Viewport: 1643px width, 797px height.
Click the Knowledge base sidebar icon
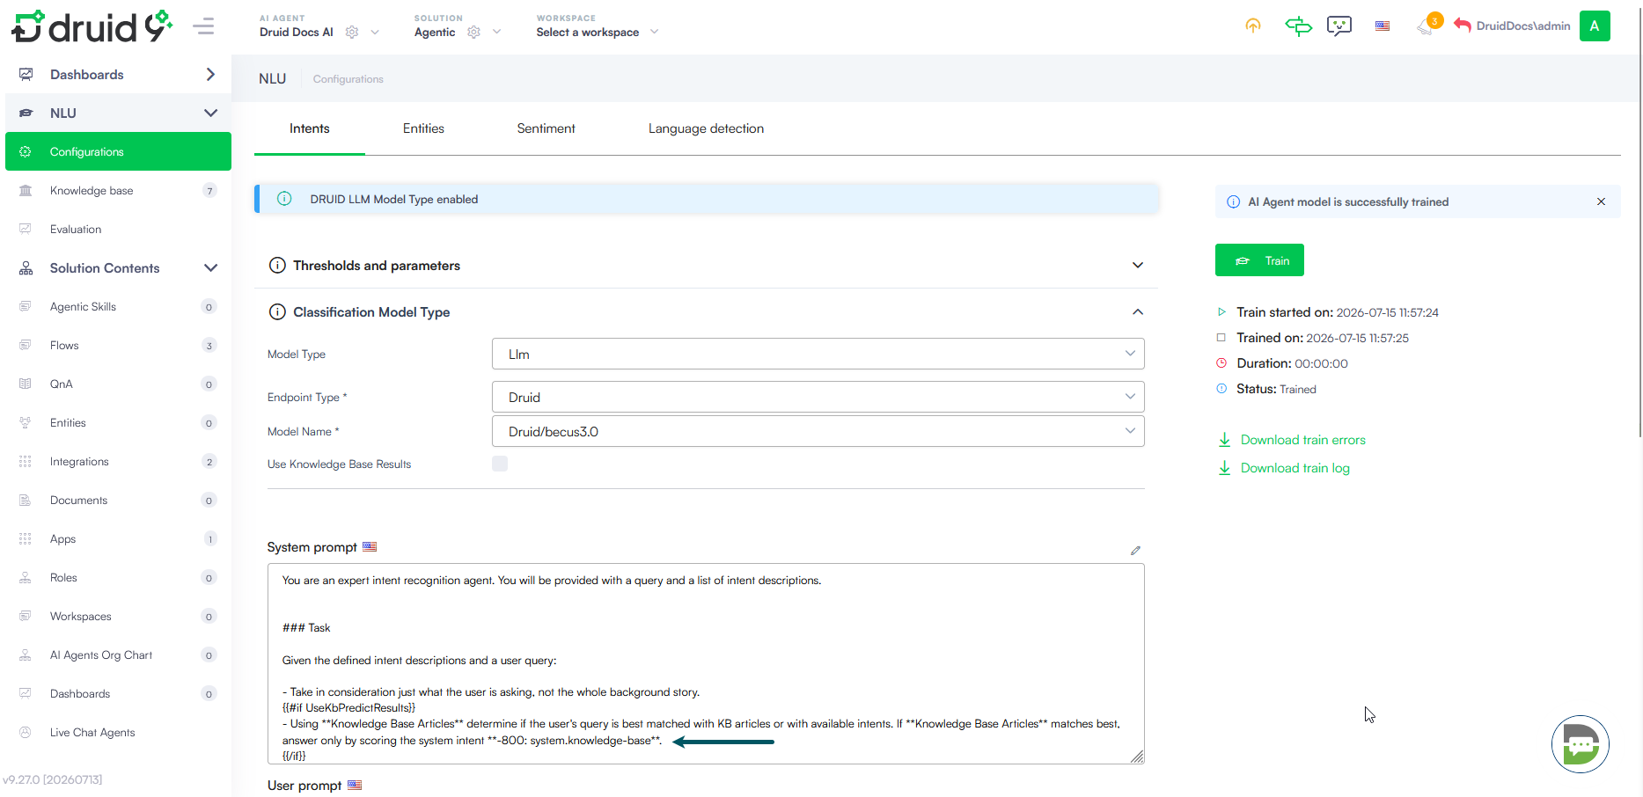pos(26,190)
